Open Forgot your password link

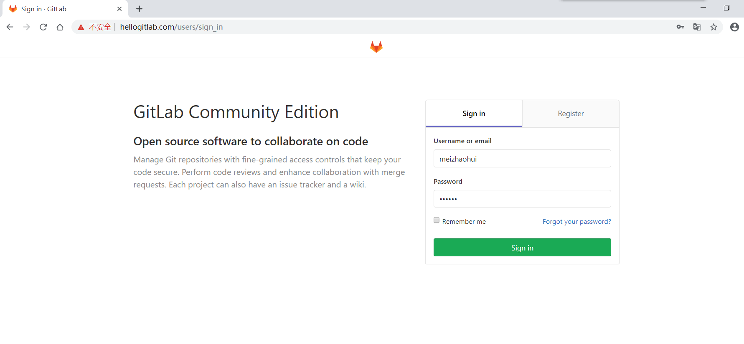[x=576, y=221]
